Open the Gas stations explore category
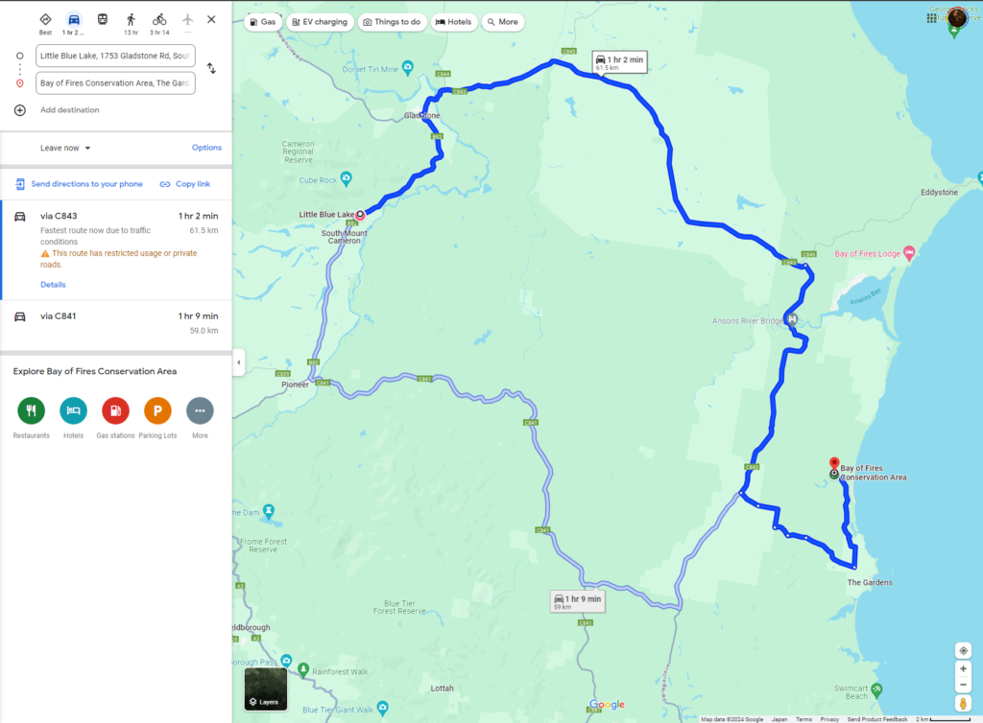Image resolution: width=983 pixels, height=723 pixels. (x=115, y=411)
